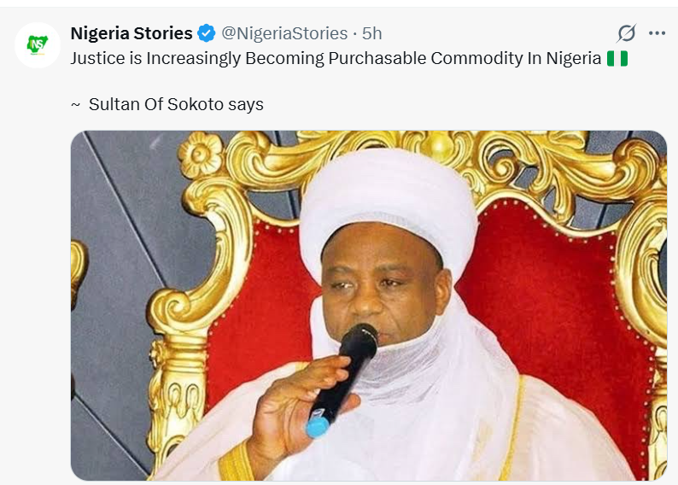This screenshot has height=485, width=678.
Task: Click the blue base of the microphone
Action: pyautogui.click(x=318, y=424)
